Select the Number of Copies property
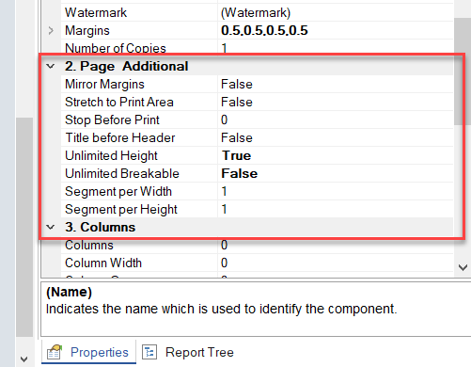This screenshot has height=367, width=471. (116, 48)
